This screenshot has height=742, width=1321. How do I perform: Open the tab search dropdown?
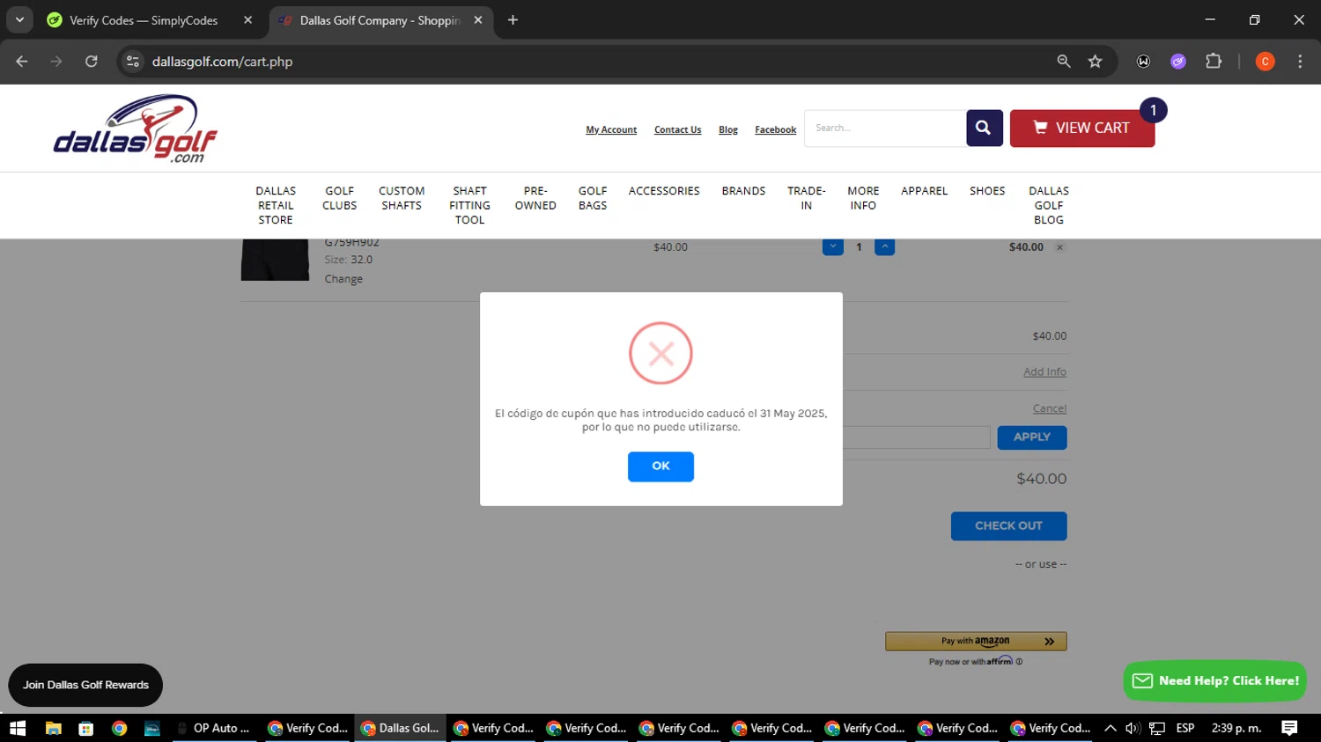pyautogui.click(x=19, y=20)
